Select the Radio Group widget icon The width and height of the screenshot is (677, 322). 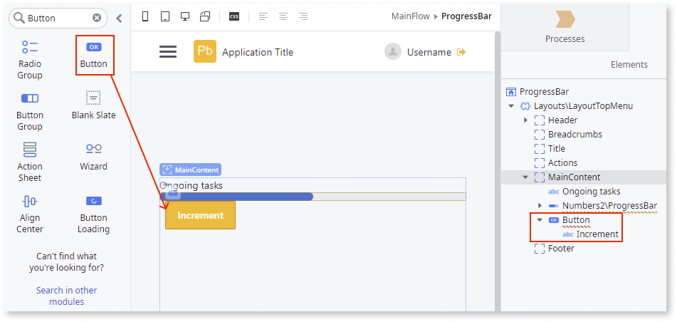click(30, 48)
